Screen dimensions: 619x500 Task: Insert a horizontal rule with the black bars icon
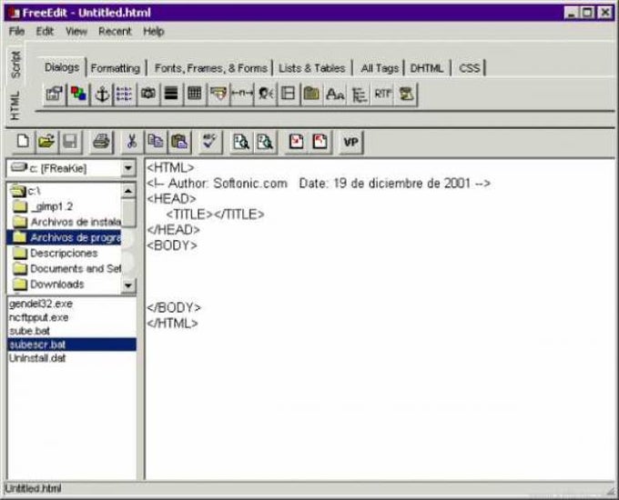pyautogui.click(x=171, y=95)
